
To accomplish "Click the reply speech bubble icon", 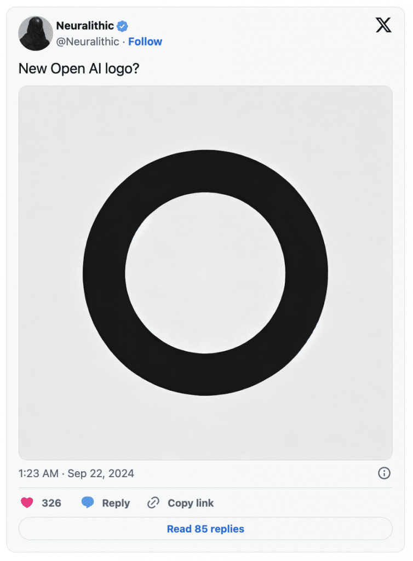I will [x=88, y=503].
